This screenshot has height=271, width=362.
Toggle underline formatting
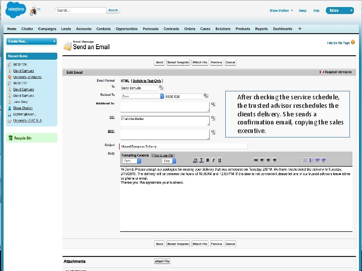click(220, 160)
